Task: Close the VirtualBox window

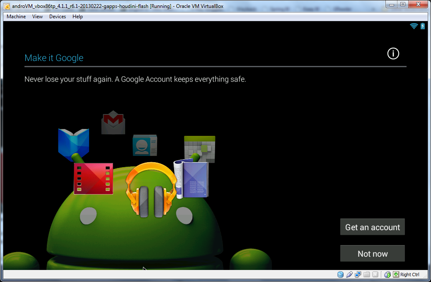Action: point(418,4)
